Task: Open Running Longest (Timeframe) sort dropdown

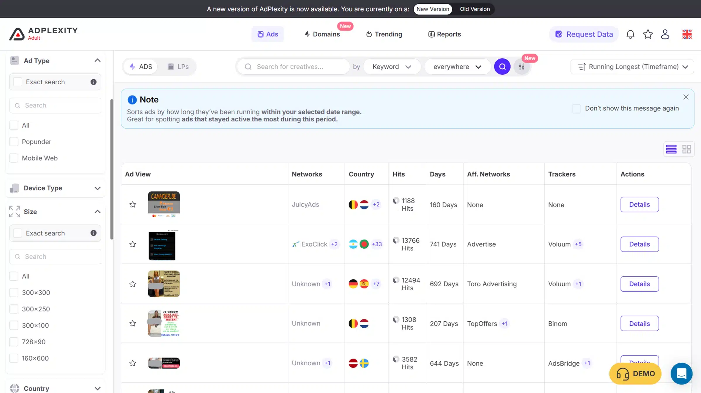Action: click(x=632, y=67)
